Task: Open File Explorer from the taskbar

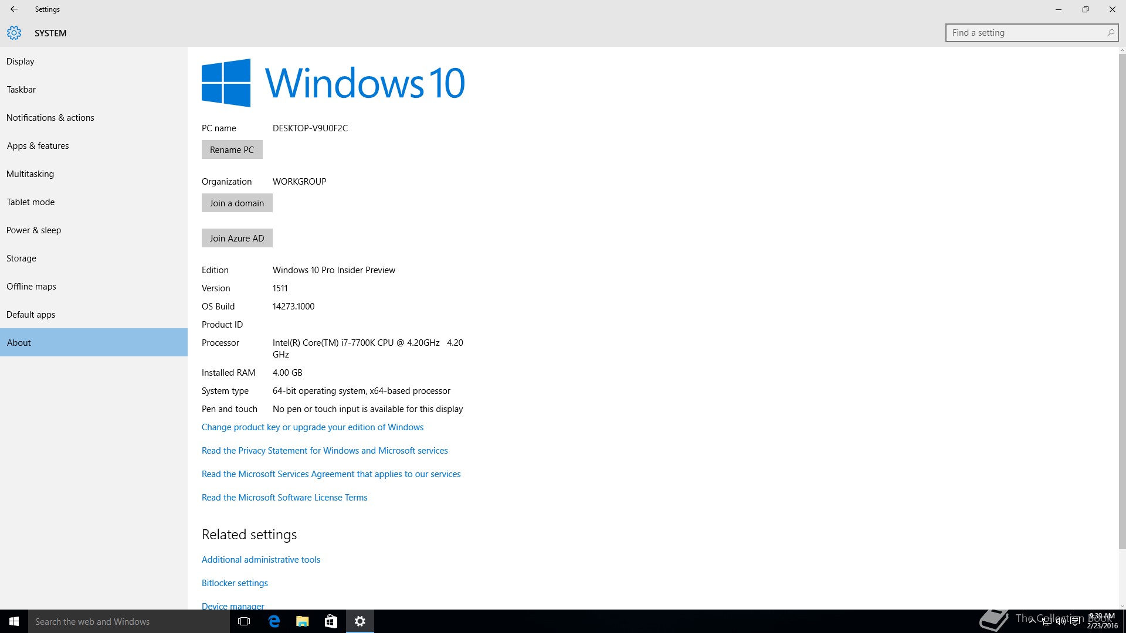Action: [x=303, y=621]
